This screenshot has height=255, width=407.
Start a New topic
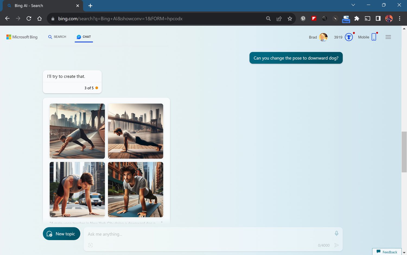coord(62,234)
